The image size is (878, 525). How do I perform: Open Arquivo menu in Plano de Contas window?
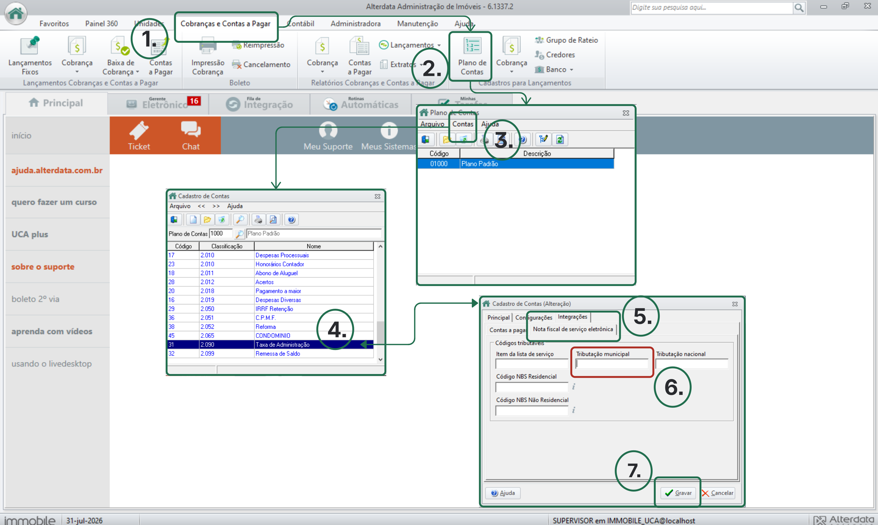coord(432,124)
